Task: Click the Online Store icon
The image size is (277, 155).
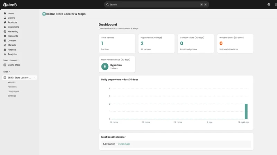Action: [x=5, y=65]
